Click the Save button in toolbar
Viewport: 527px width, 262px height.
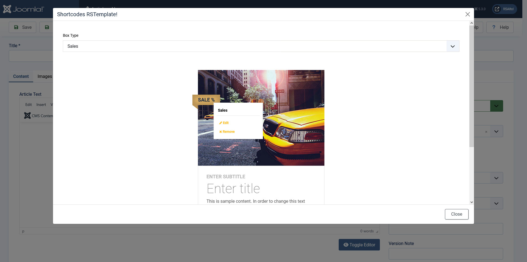point(23,27)
